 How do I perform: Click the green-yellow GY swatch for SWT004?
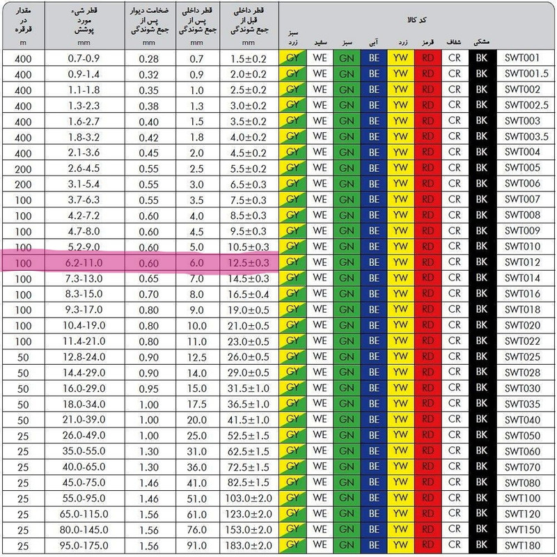point(292,152)
